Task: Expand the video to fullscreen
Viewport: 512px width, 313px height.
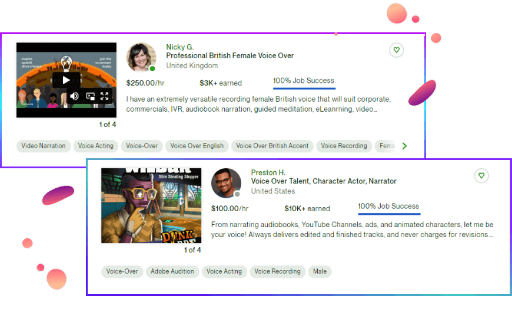Action: point(105,96)
